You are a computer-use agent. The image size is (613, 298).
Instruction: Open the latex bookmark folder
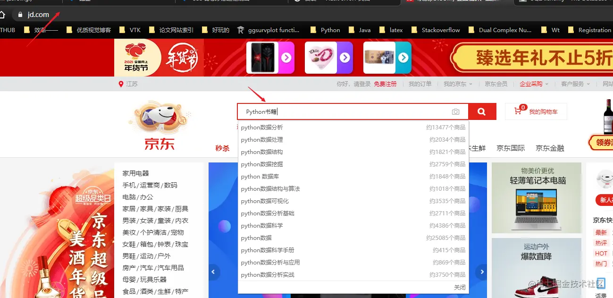[391, 30]
